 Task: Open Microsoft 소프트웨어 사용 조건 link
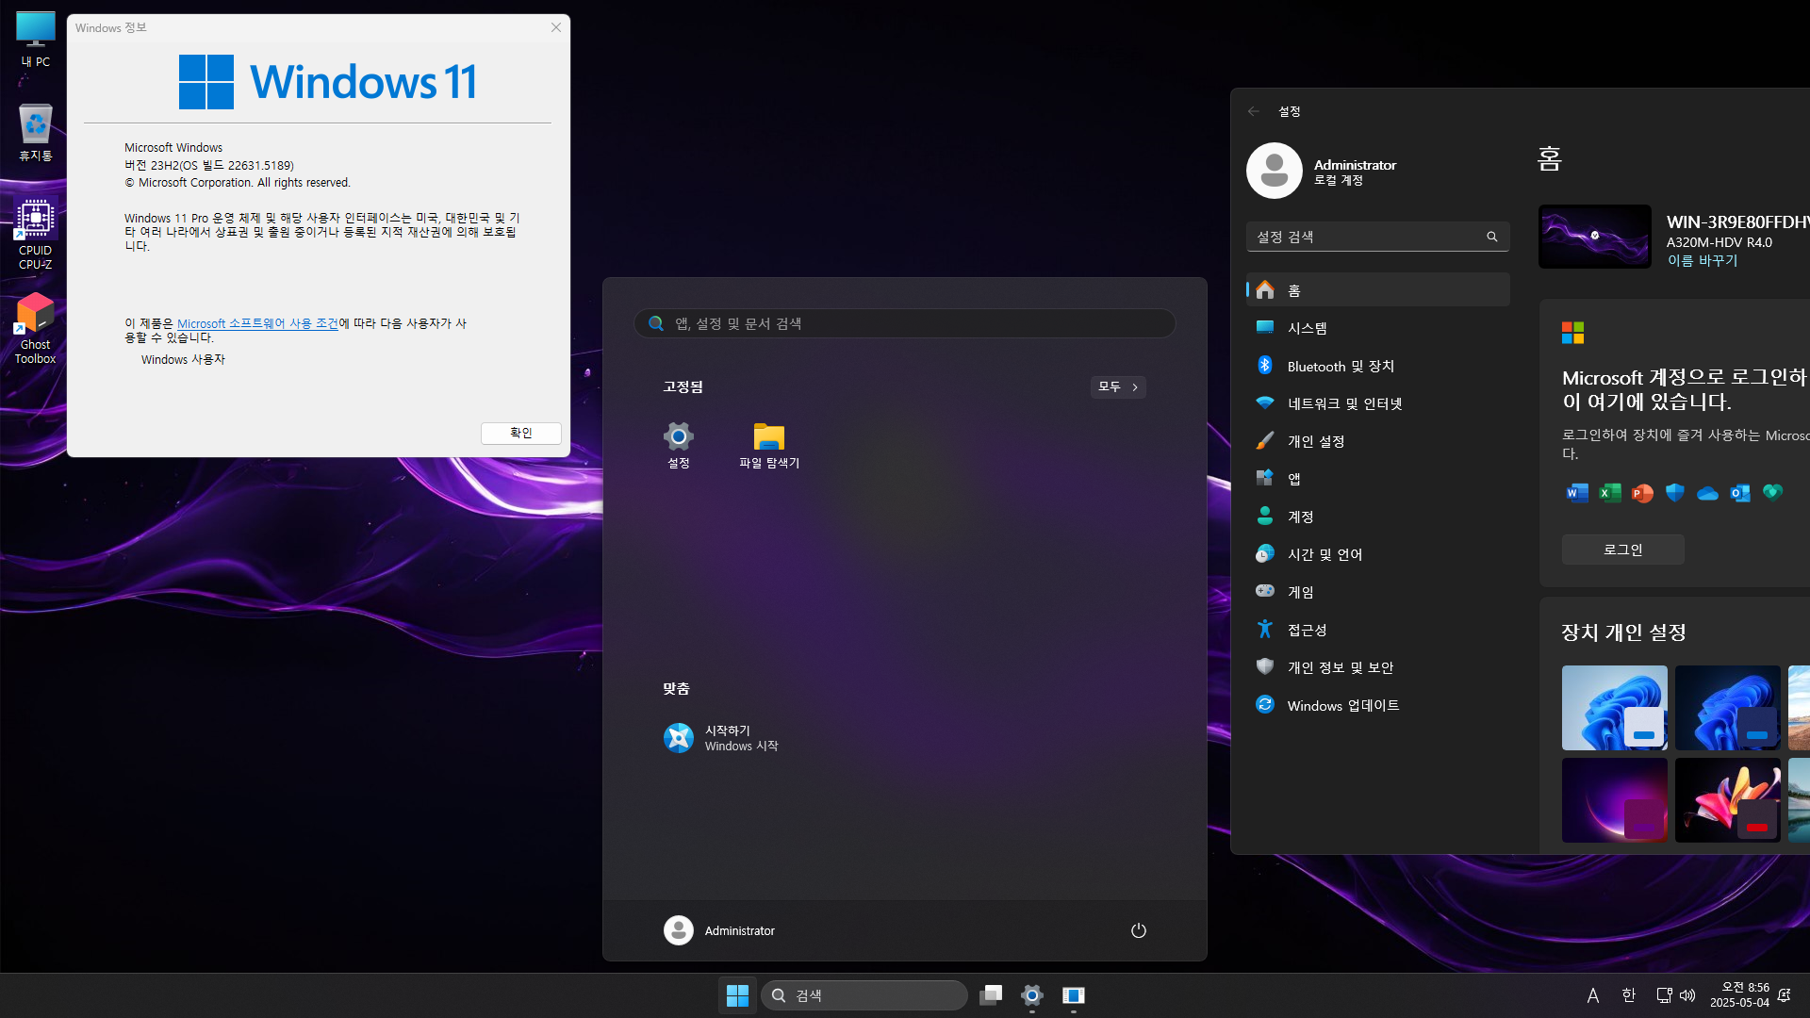coord(257,323)
